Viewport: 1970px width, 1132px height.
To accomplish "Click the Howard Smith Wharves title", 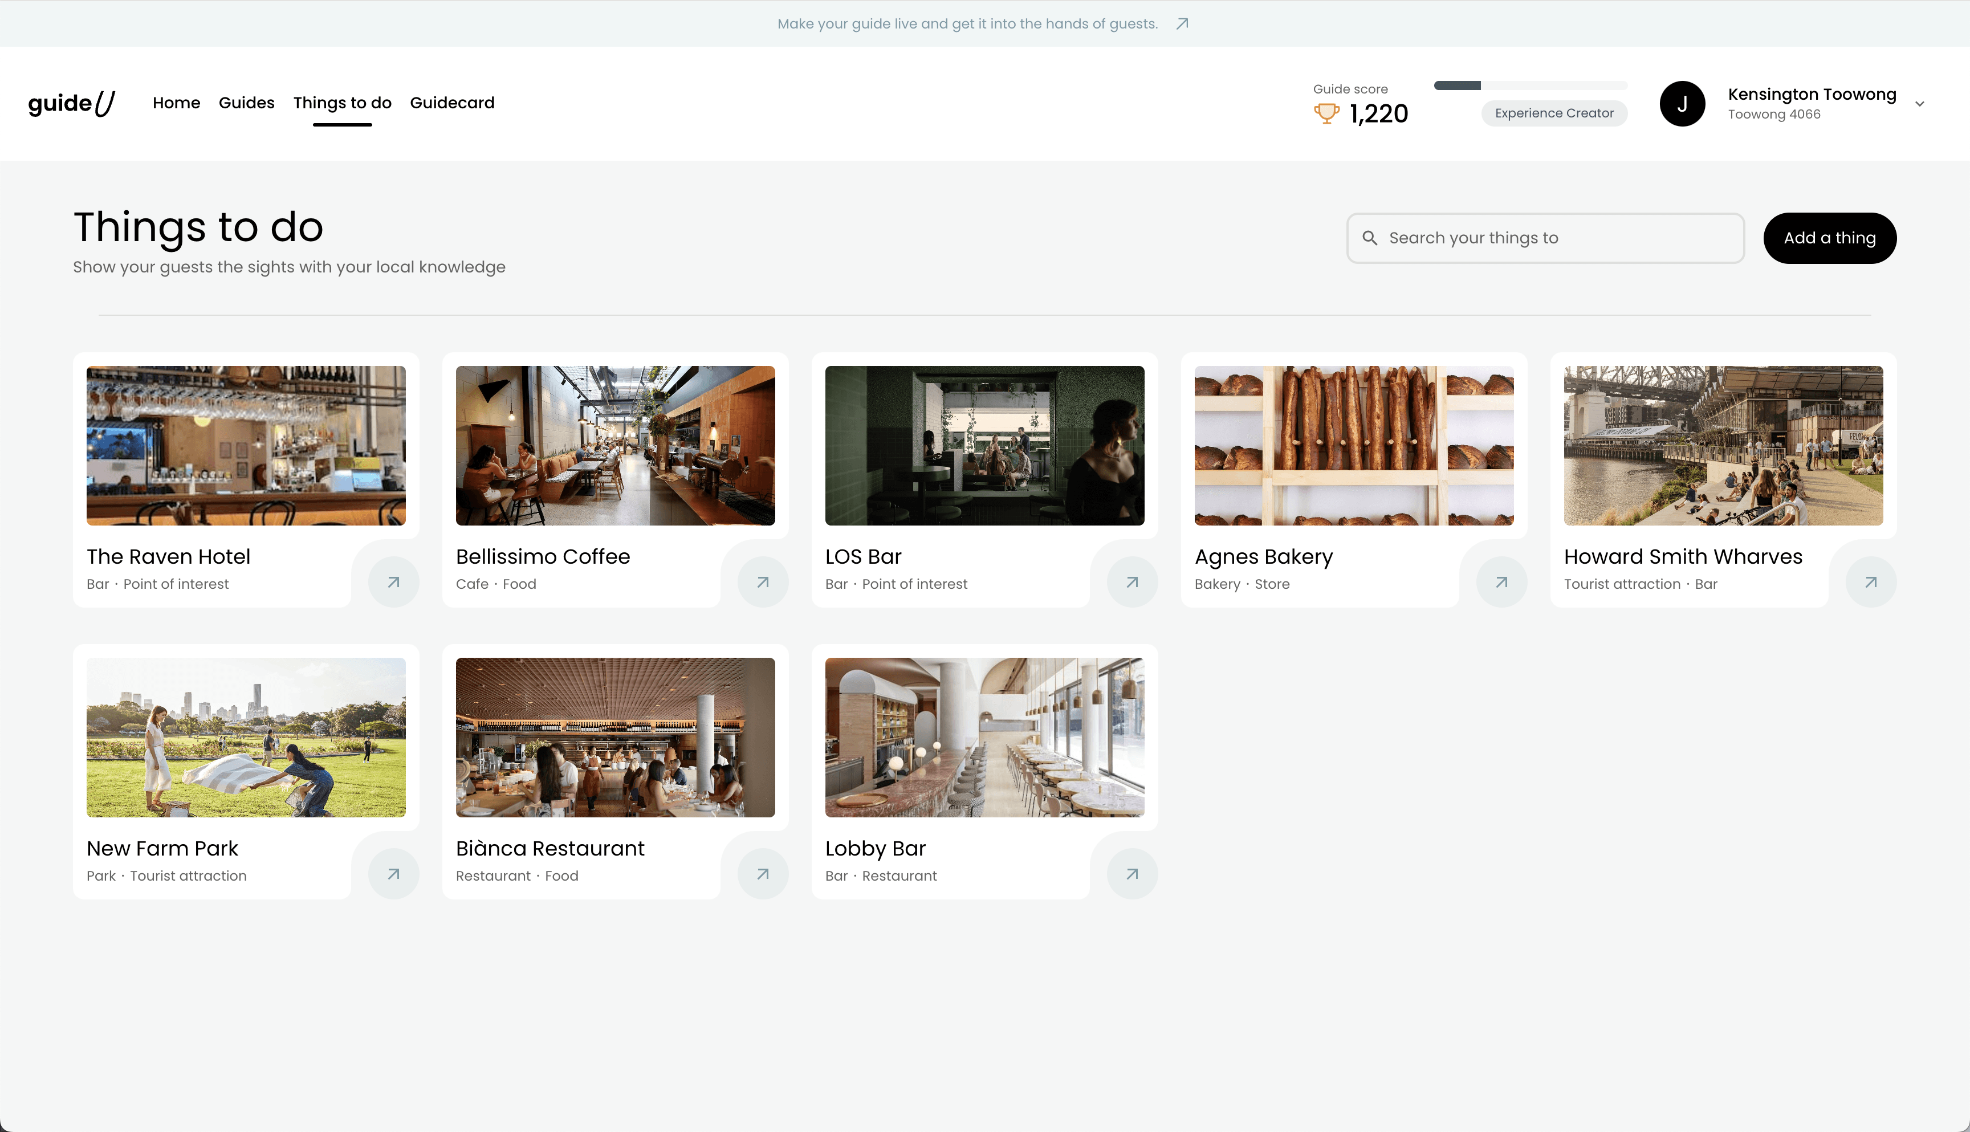I will click(1682, 557).
